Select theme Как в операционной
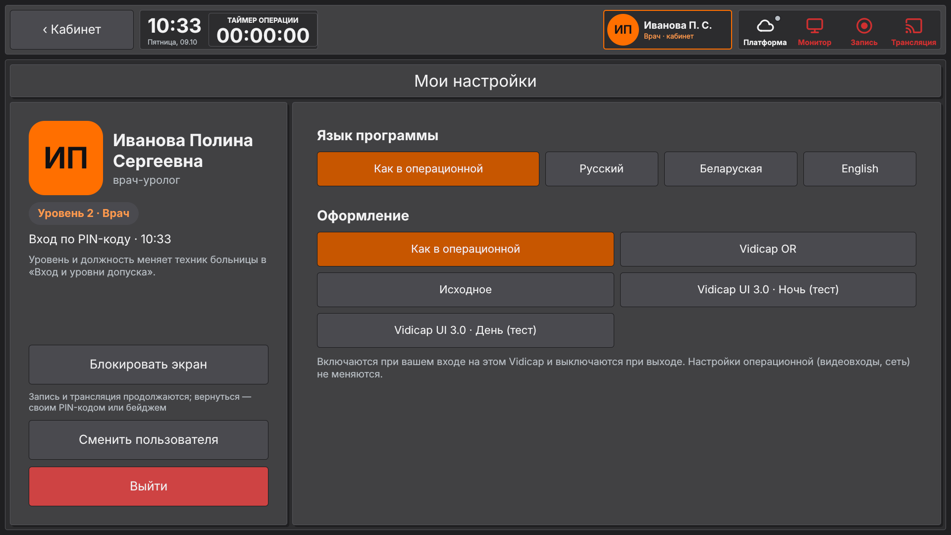This screenshot has width=951, height=535. (x=465, y=249)
